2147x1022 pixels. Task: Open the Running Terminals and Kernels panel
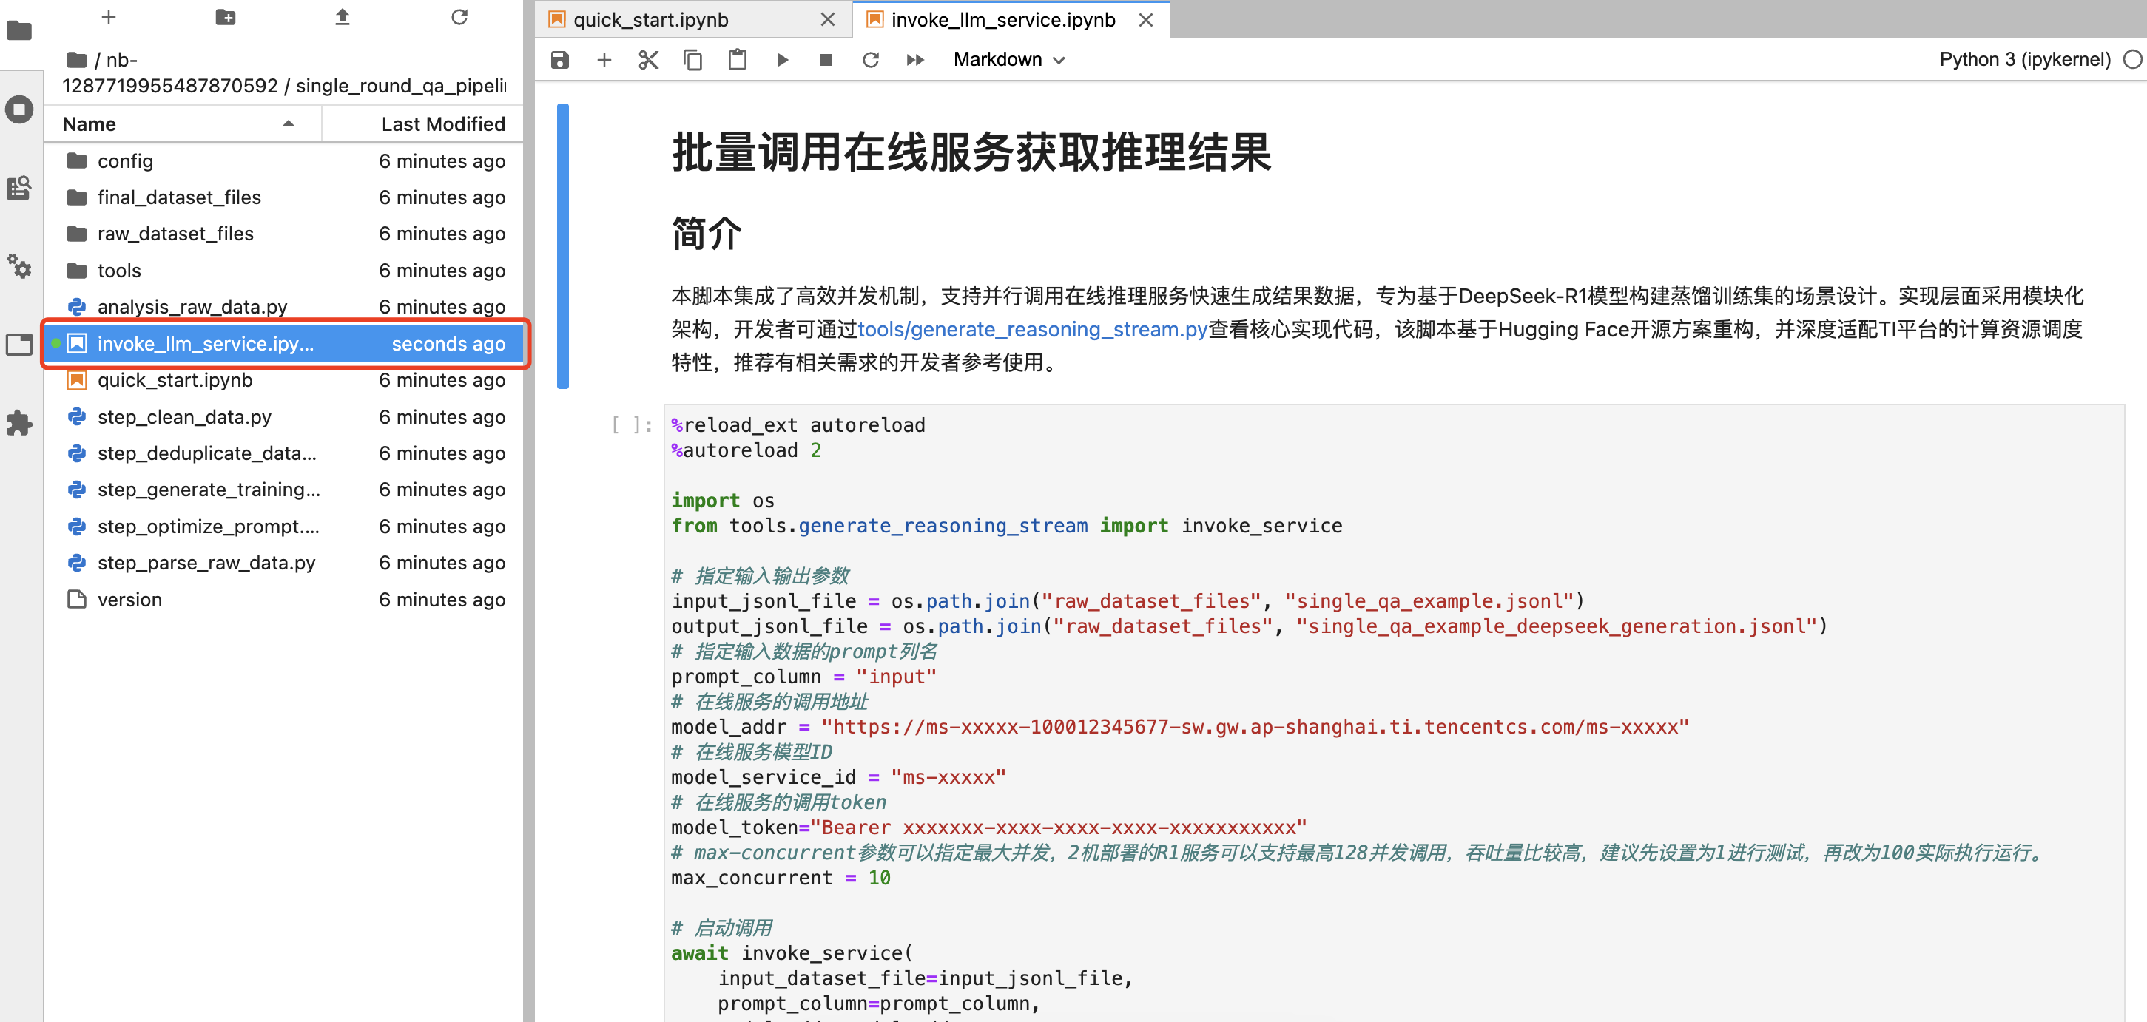tap(19, 109)
